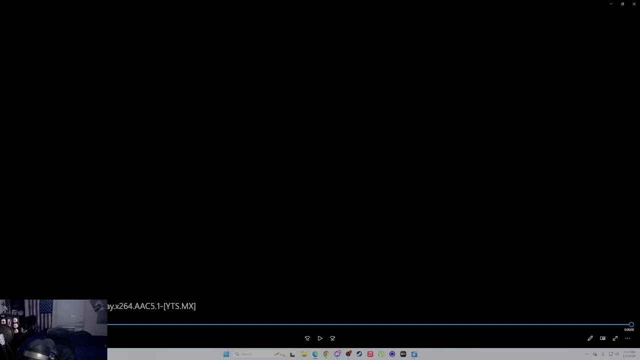The height and width of the screenshot is (360, 640).
Task: Open Microsoft Edge from taskbar
Action: (x=315, y=354)
